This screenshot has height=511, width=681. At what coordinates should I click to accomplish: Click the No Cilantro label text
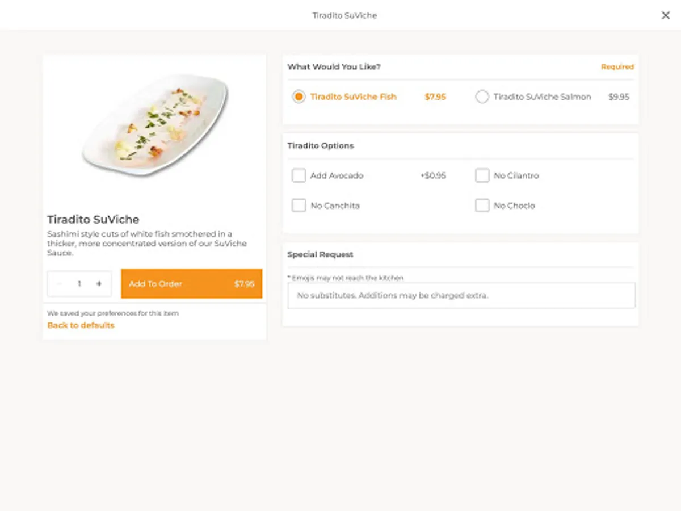[x=516, y=176]
